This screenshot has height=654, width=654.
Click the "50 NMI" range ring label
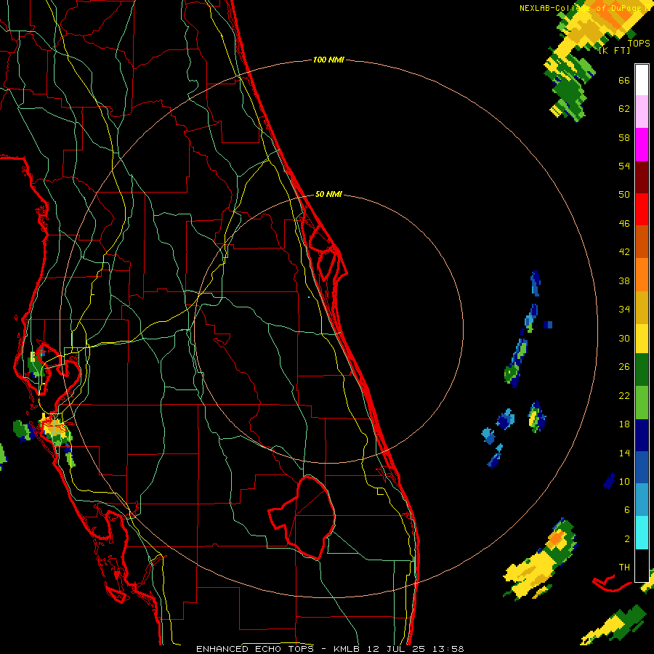pos(328,194)
